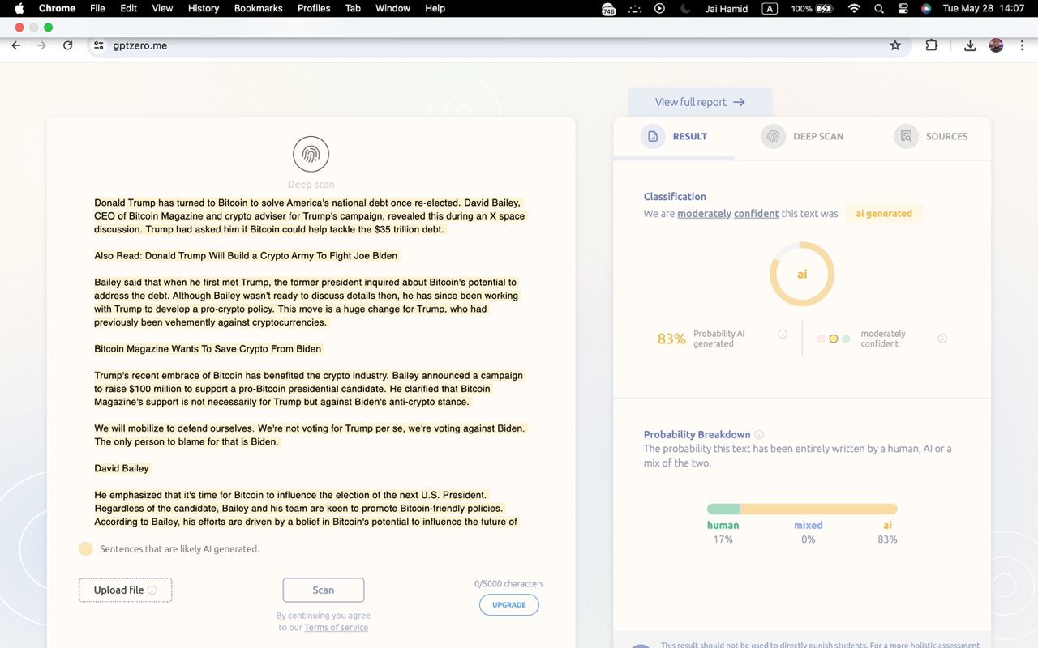The height and width of the screenshot is (648, 1038).
Task: Reload the page
Action: tap(68, 45)
